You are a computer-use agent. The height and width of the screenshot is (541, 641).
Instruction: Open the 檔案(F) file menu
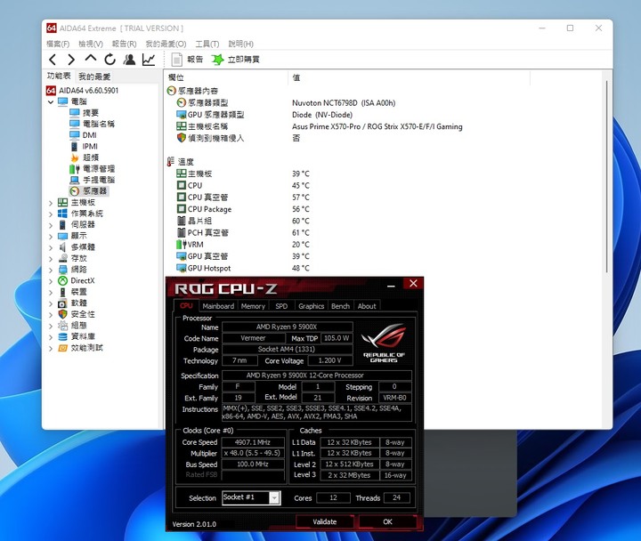tap(58, 44)
